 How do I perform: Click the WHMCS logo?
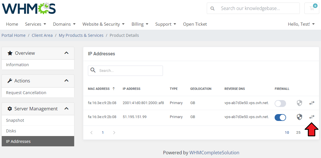click(x=29, y=8)
